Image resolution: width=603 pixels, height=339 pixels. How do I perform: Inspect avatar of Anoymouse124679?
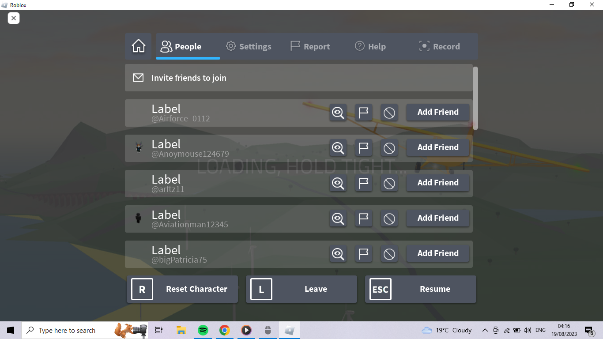click(x=338, y=148)
